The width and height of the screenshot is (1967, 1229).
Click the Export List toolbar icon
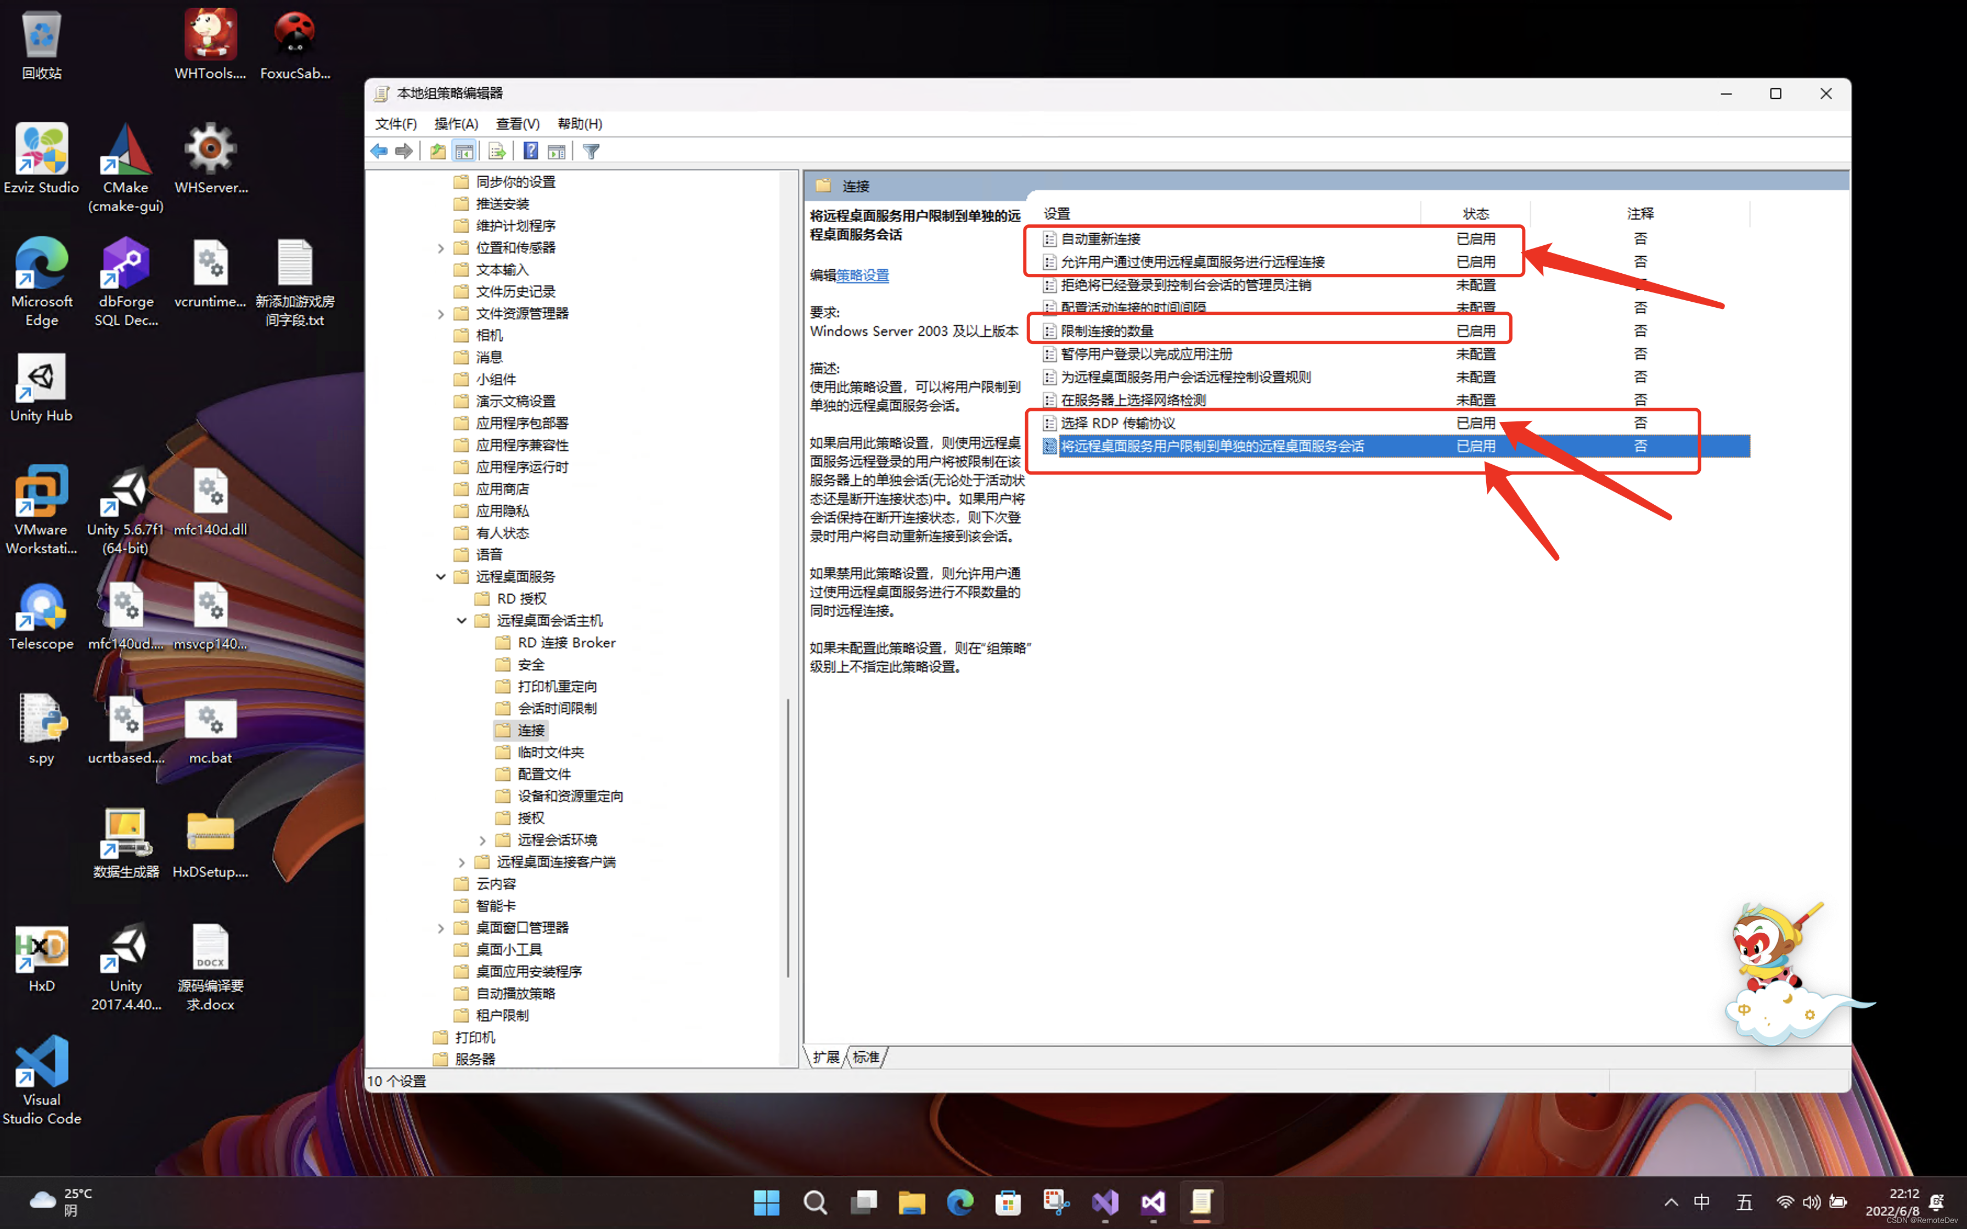[x=497, y=151]
